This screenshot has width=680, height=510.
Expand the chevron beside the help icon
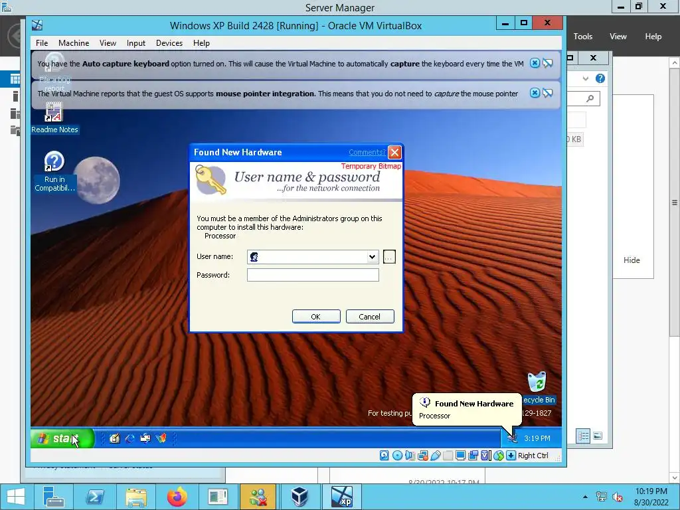point(586,78)
